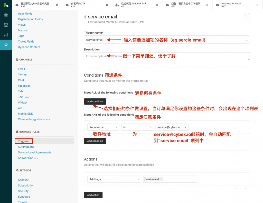263x203 pixels.
Task: Click Add condition under Meet ALL
Action: click(x=95, y=101)
